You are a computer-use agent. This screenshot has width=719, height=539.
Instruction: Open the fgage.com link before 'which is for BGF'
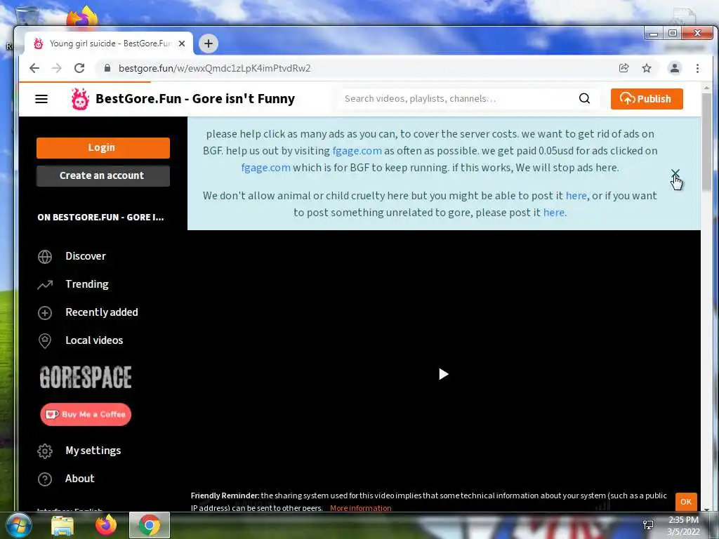tap(266, 168)
